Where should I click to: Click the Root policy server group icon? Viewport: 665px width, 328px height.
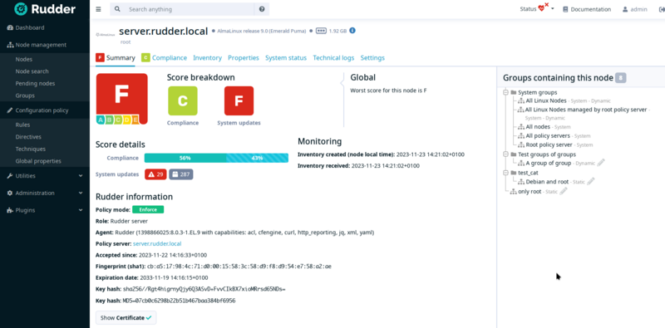pyautogui.click(x=521, y=145)
